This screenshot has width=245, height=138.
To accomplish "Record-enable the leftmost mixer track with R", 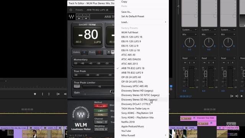I will [x=194, y=62].
